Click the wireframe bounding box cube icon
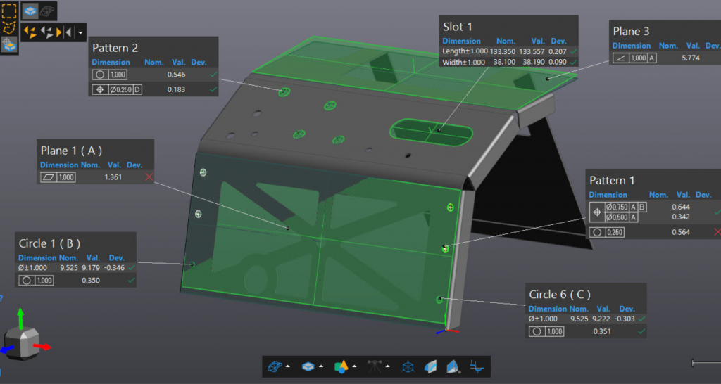Viewport: 721px width, 384px height. tap(408, 366)
